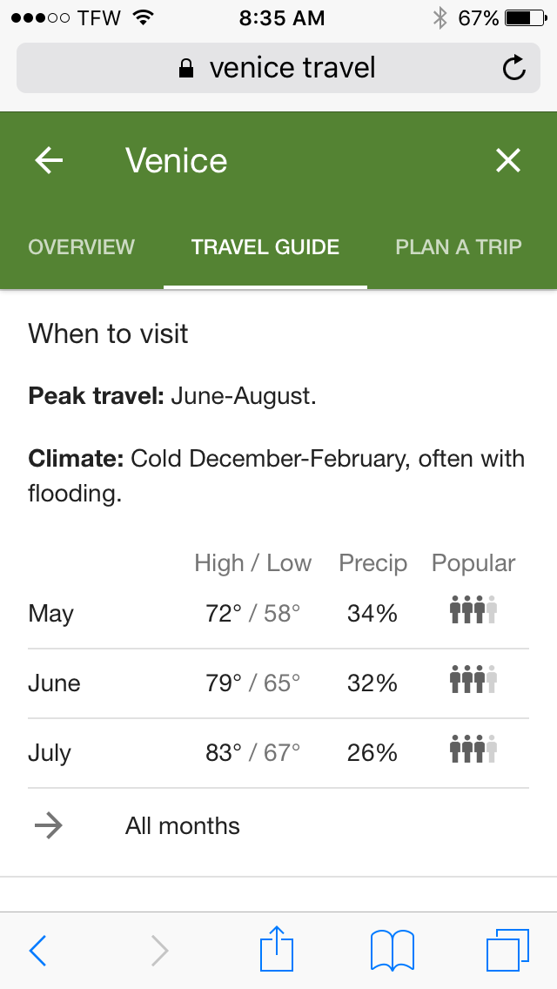Screen dimensions: 557x989
Task: Open Safari bookmarks
Action: pos(392,950)
